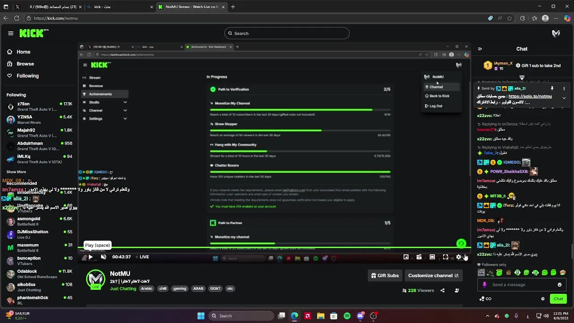Open the clip creation icon in player
Screen dimensions: 574x323
(419, 257)
